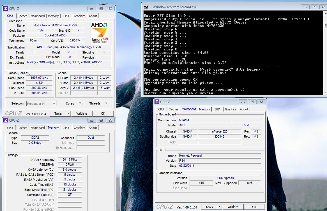
Task: Click BIOS Brand value Hewlett-Packard
Action: (x=219, y=156)
